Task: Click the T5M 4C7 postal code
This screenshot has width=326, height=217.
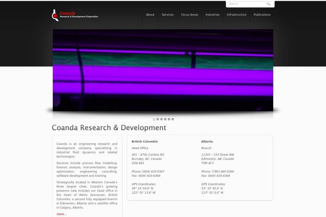Action: pyautogui.click(x=208, y=163)
